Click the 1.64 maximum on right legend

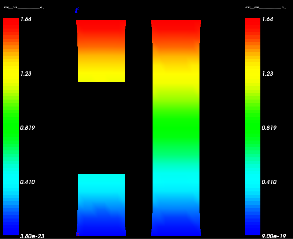[x=267, y=19]
